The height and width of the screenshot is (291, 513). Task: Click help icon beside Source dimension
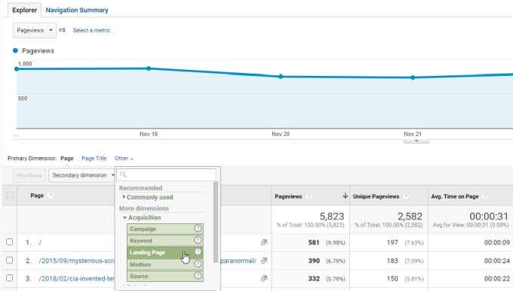(x=198, y=276)
